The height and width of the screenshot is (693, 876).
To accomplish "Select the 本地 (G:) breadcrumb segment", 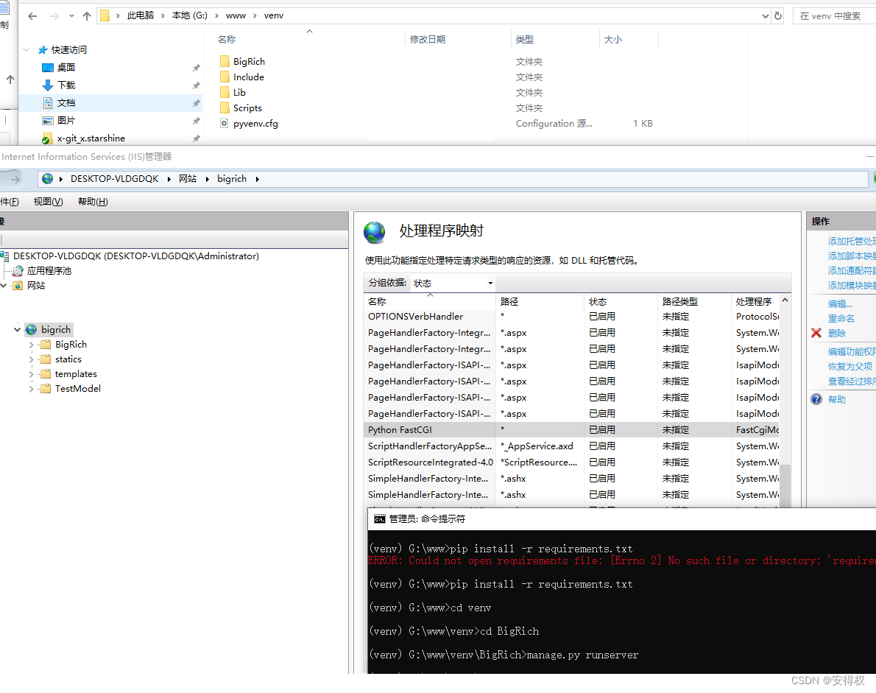I will pyautogui.click(x=189, y=15).
